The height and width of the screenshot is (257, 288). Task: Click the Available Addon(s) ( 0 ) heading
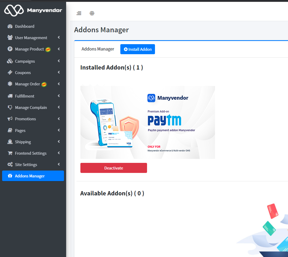pos(112,193)
